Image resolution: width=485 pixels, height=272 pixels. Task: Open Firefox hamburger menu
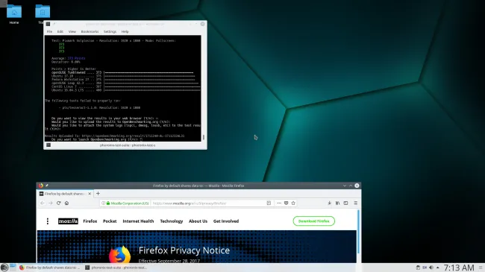point(356,203)
